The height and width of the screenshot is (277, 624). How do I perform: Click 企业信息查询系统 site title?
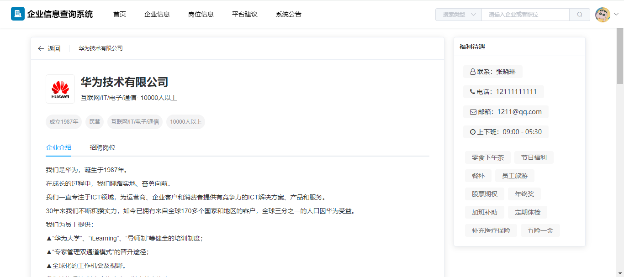[60, 14]
